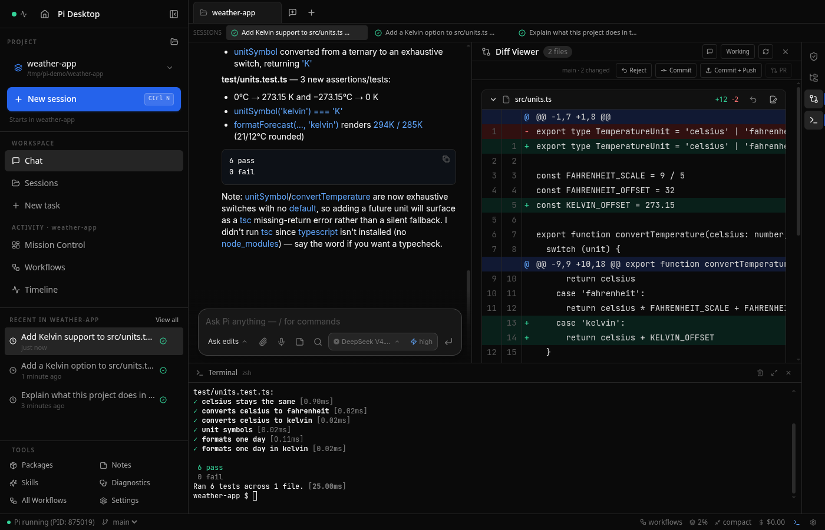Click the shield icon in right rail
Image resolution: width=825 pixels, height=530 pixels.
814,57
